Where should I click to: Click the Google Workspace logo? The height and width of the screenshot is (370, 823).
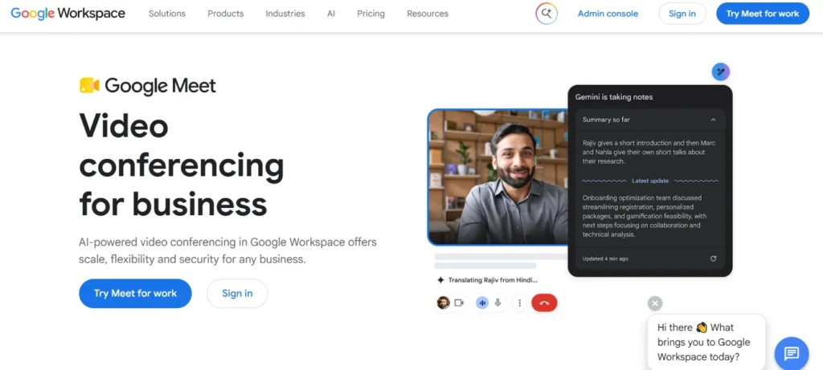68,14
